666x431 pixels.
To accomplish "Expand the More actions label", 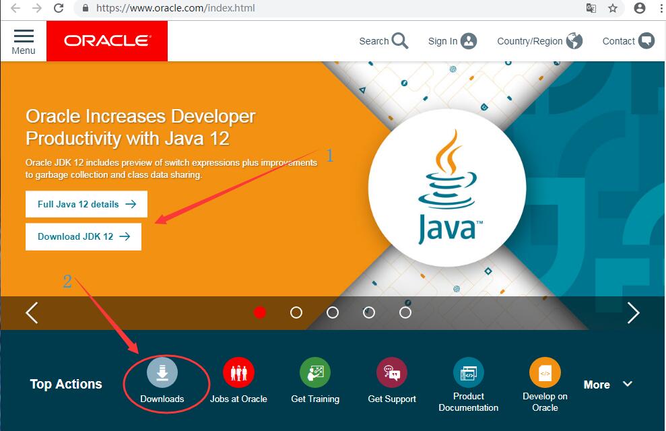I will pos(597,385).
